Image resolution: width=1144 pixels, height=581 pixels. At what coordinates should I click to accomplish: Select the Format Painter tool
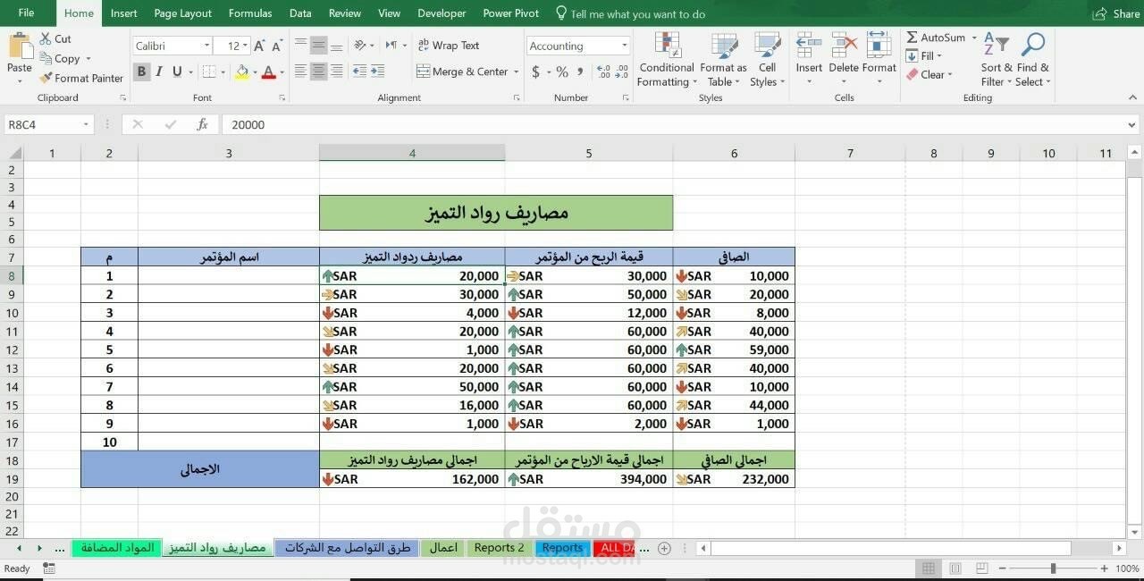[x=81, y=78]
